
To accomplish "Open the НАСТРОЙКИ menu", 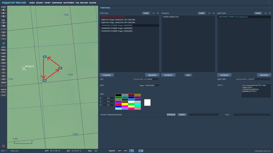I will [69, 2].
